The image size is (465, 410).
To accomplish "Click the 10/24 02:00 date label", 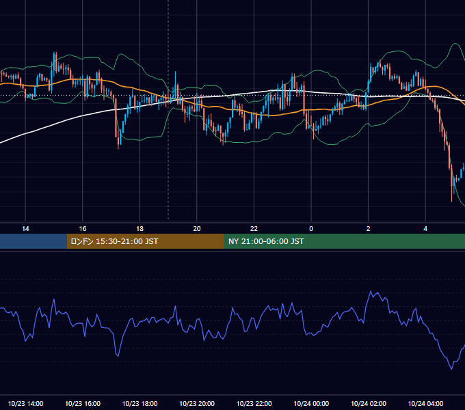I will click(x=369, y=403).
